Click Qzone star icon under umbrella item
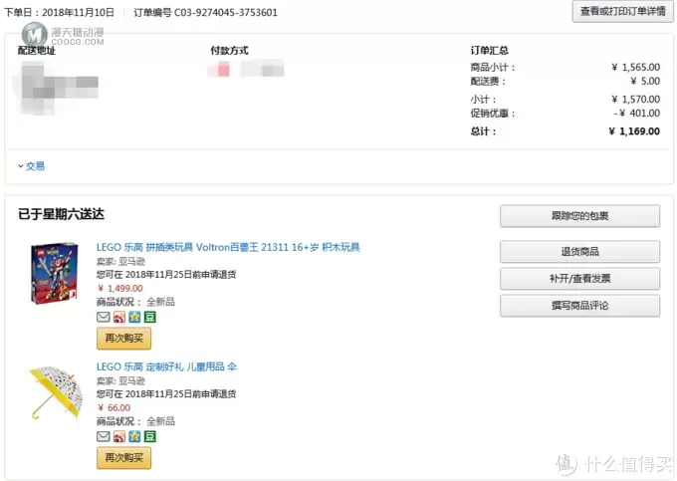Screen dimensions: 677x481 coord(134,436)
